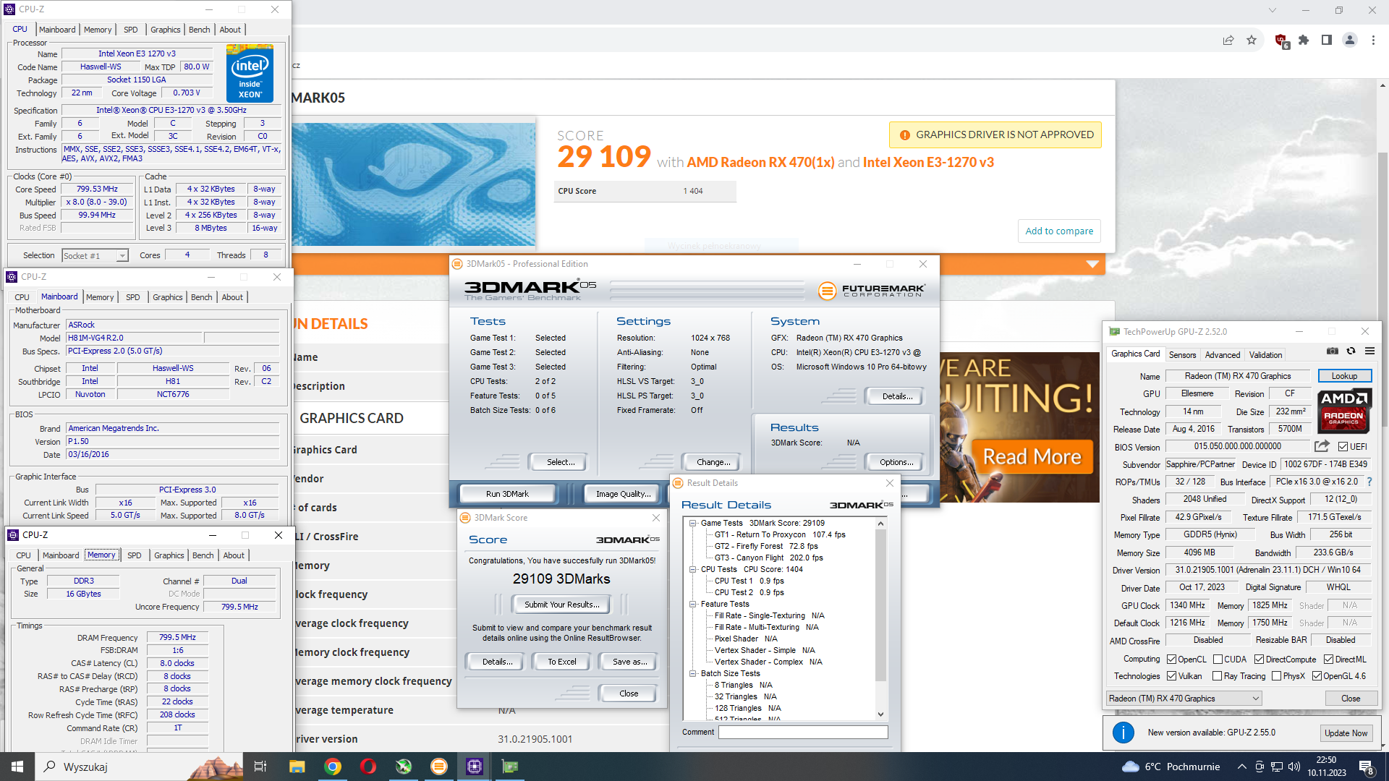This screenshot has width=1389, height=781.
Task: Click Update Now button in GPU-Z
Action: pos(1346,733)
